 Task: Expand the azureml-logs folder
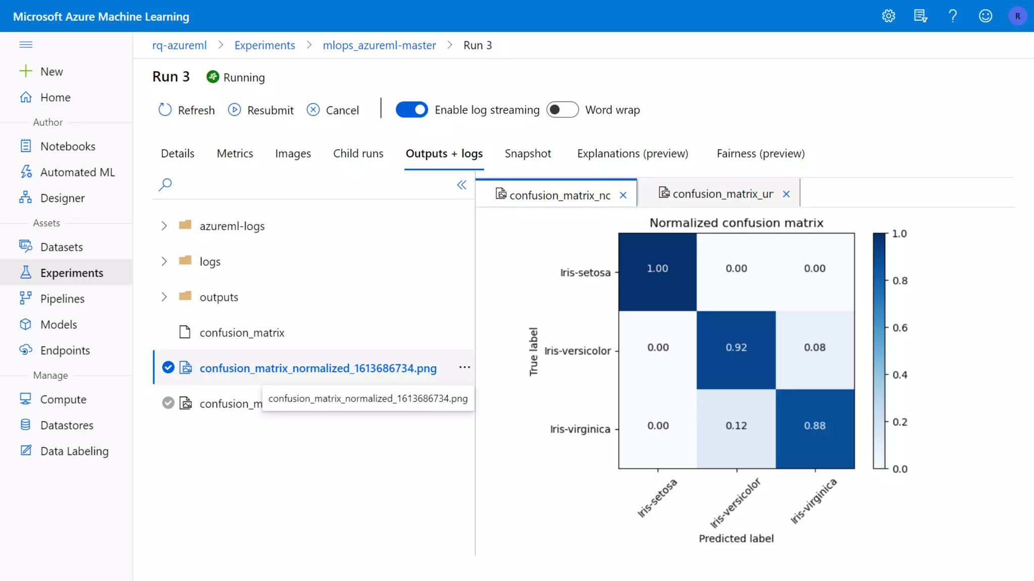(x=164, y=226)
